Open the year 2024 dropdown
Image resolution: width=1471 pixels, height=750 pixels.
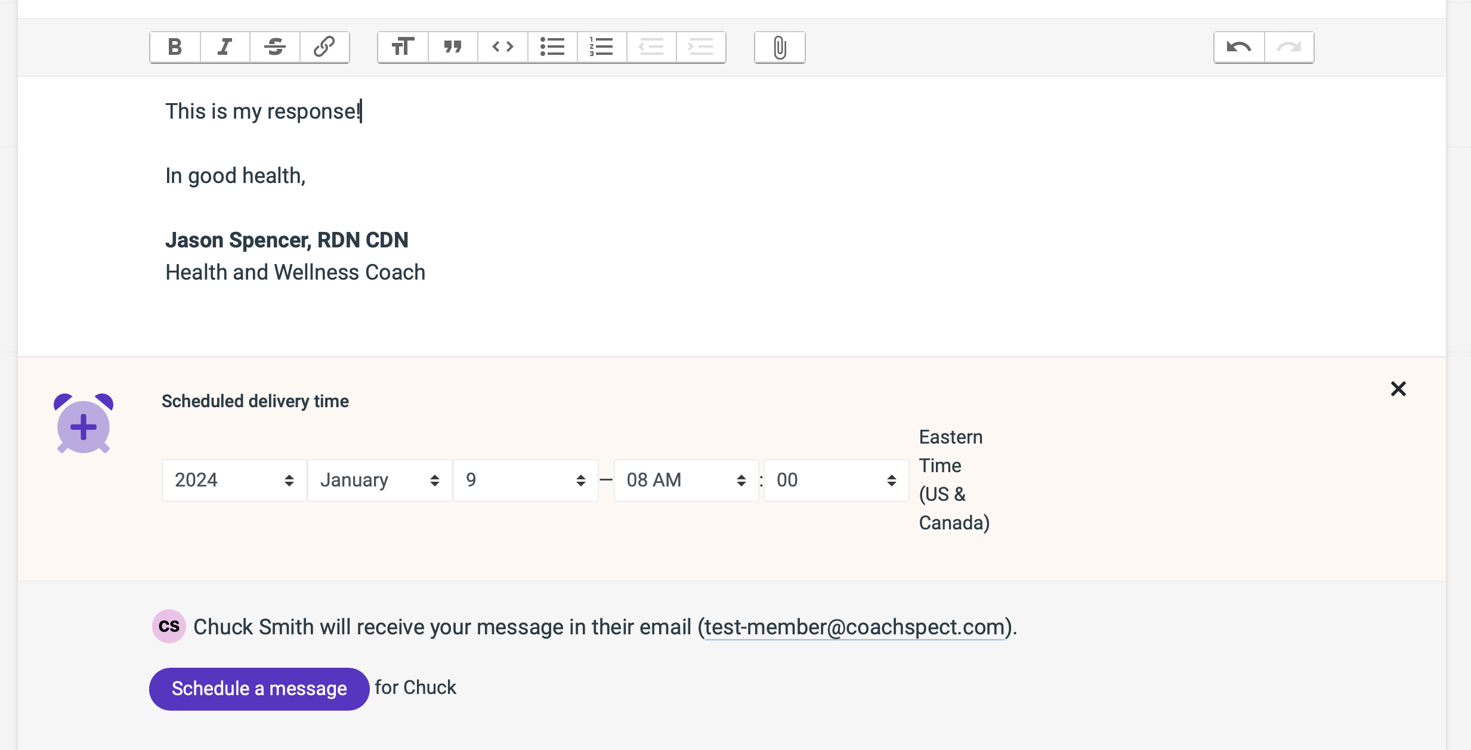(234, 480)
